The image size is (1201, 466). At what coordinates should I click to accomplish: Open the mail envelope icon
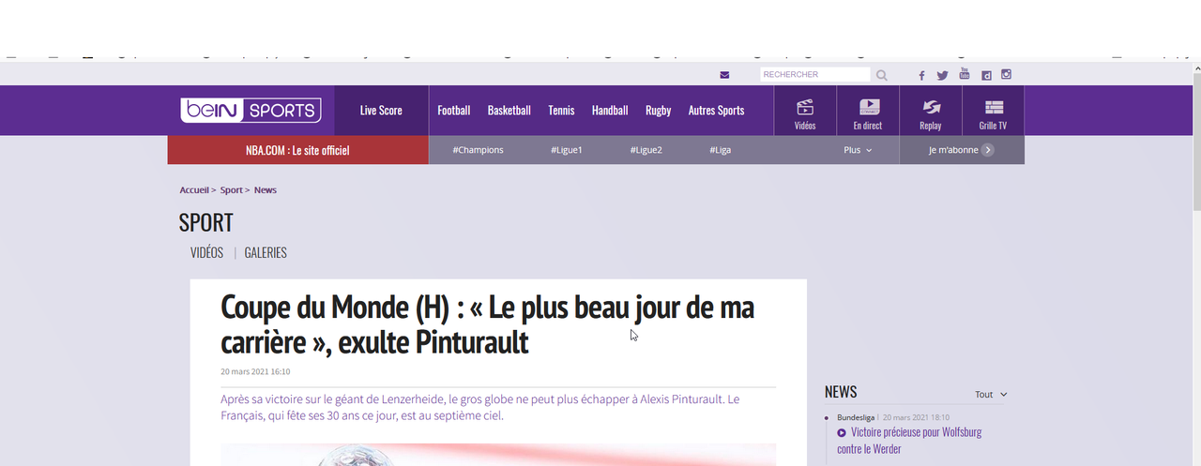(724, 75)
